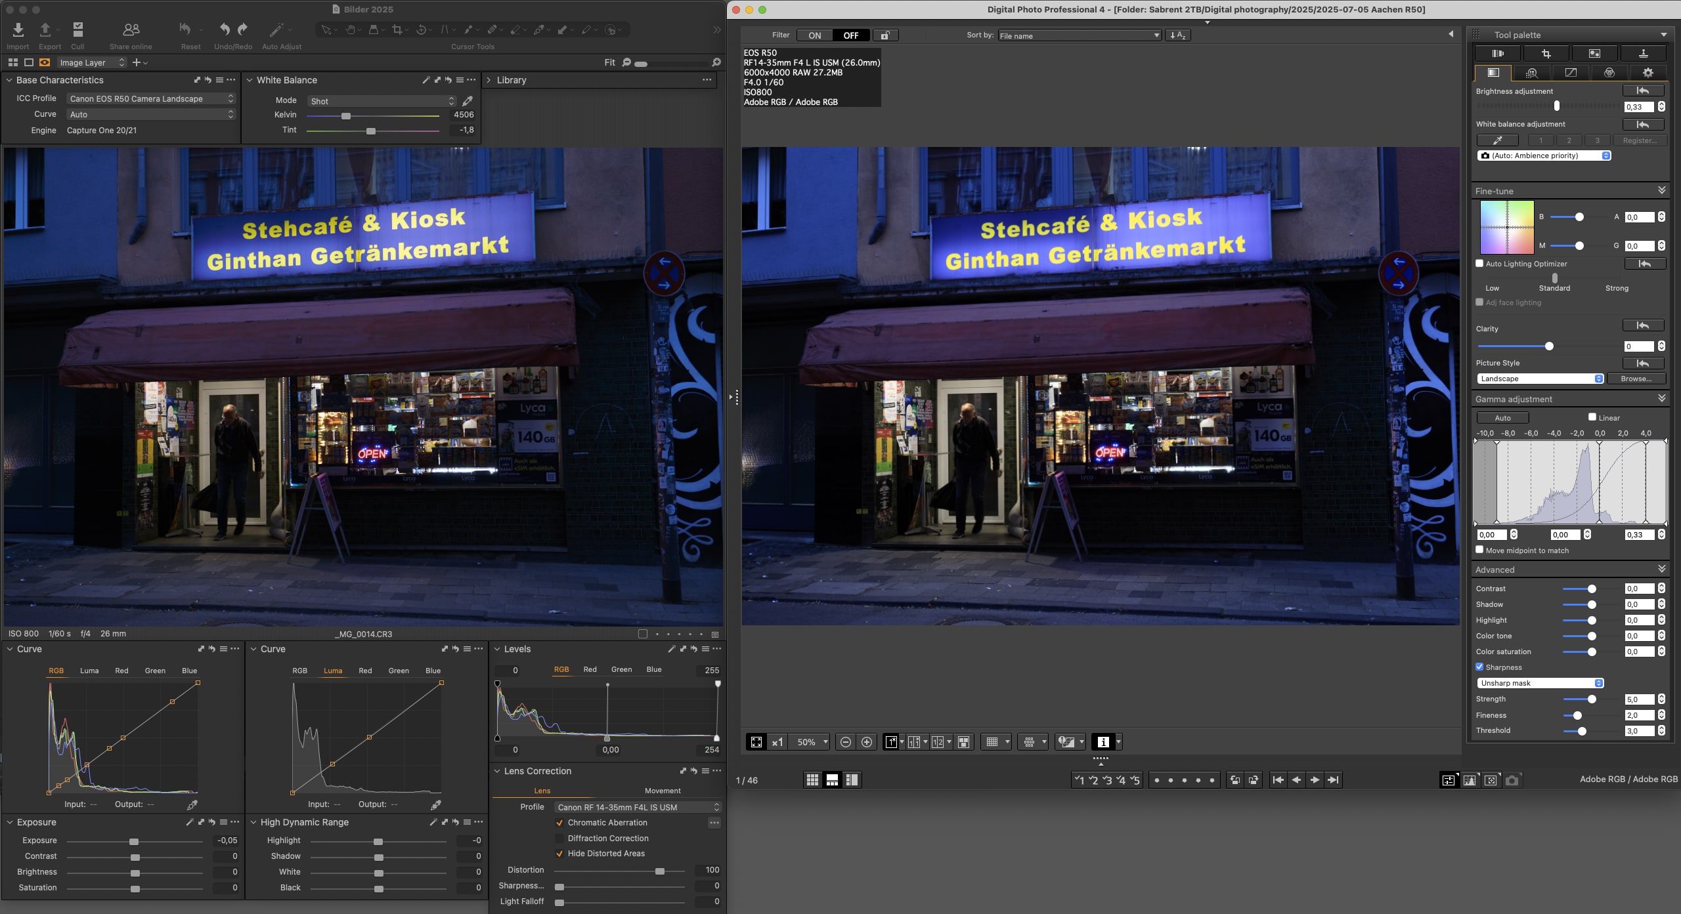
Task: Open the Picture Style Landscape dropdown
Action: click(x=1540, y=379)
